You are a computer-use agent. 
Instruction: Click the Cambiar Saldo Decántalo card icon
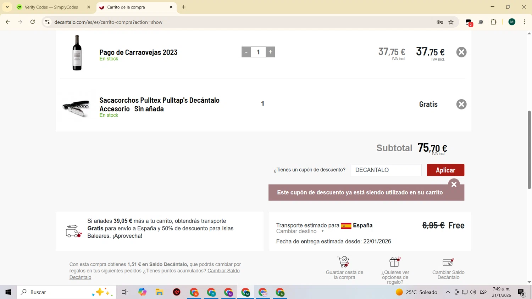click(448, 262)
